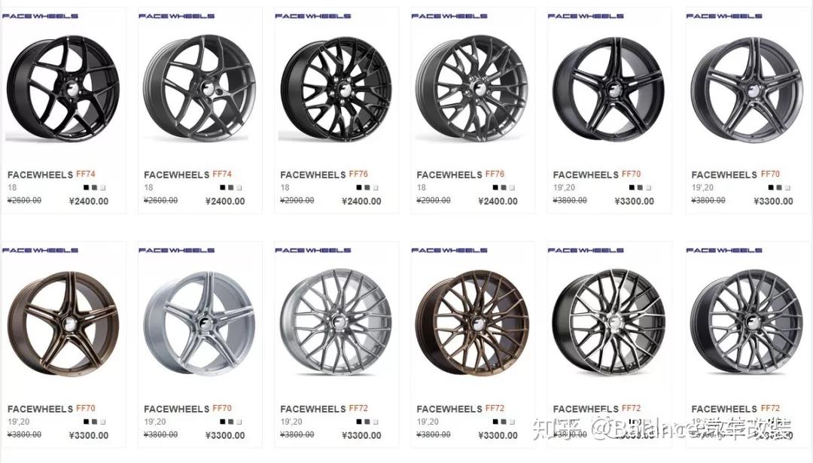This screenshot has width=813, height=463.
Task: Click FACEWHEELS logo above the first FF74 wheel
Action: [40, 16]
